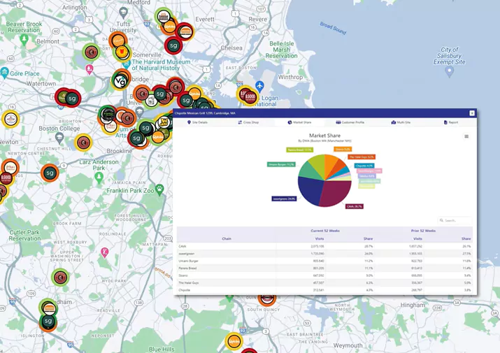
Task: Sort by the Chain column header
Action: 227,238
